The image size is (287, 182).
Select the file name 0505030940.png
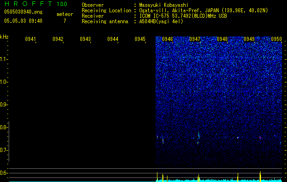point(23,12)
